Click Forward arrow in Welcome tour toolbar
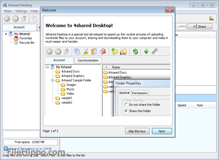Screen dimensions: 219x160 point(58,51)
